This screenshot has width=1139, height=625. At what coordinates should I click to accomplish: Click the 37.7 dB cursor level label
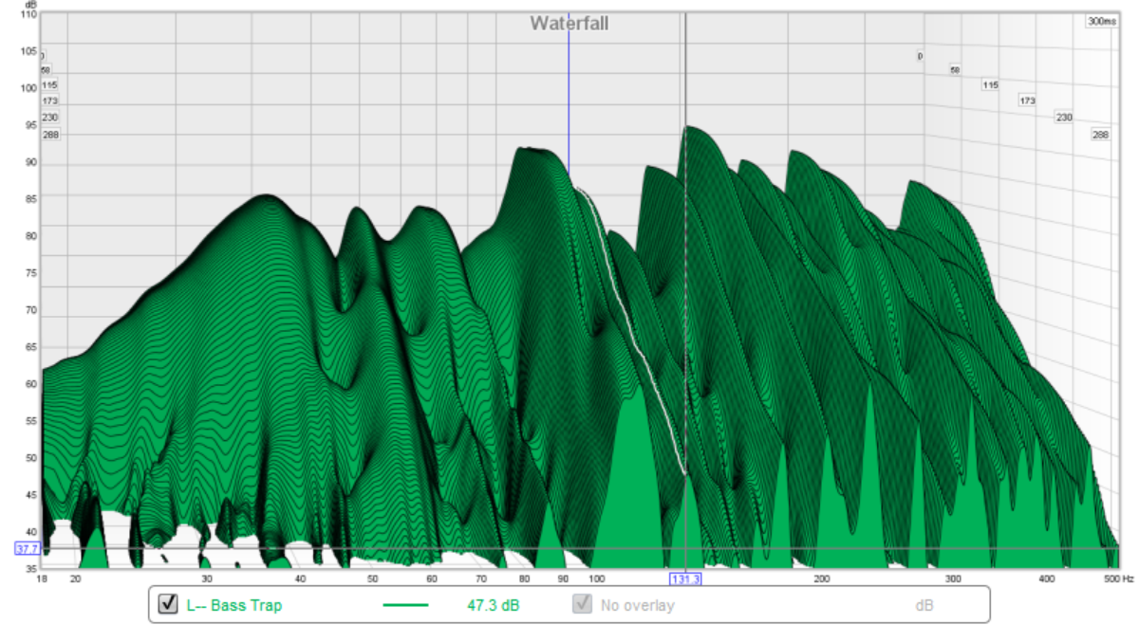pyautogui.click(x=26, y=548)
